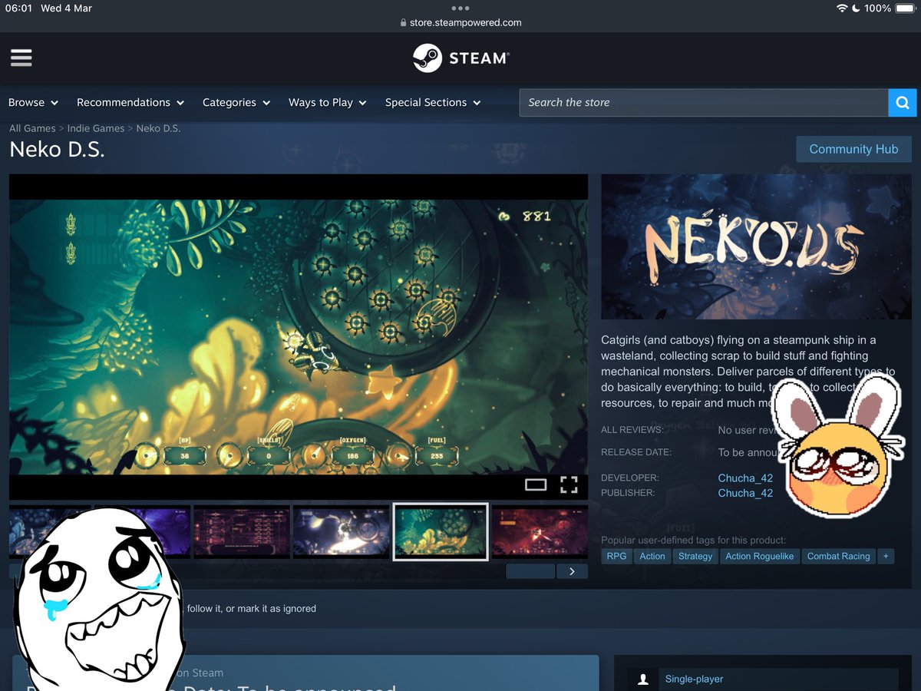Select the purple screenshot thumbnail
The image size is (921, 691).
point(143,531)
